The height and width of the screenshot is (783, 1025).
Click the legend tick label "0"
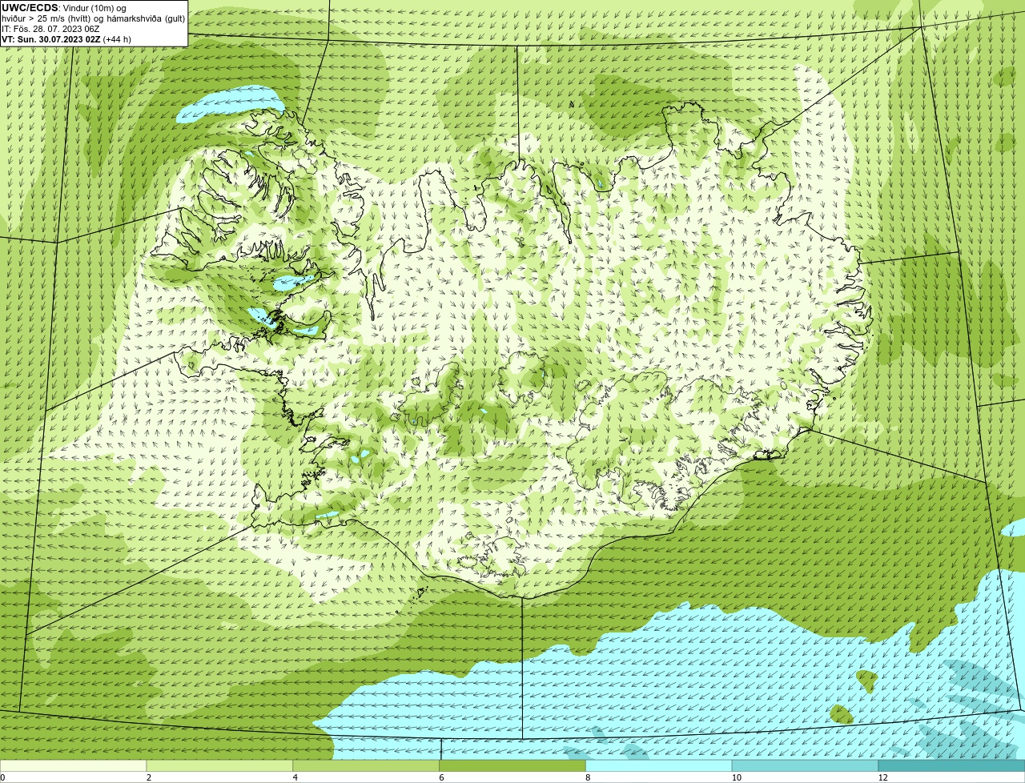pyautogui.click(x=2, y=777)
